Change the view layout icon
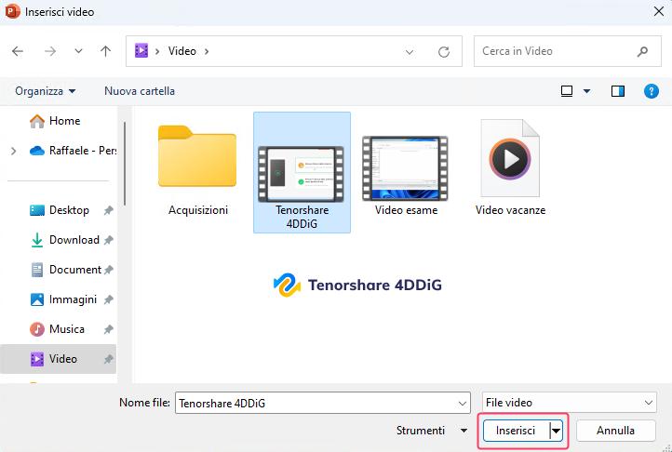 pos(567,91)
